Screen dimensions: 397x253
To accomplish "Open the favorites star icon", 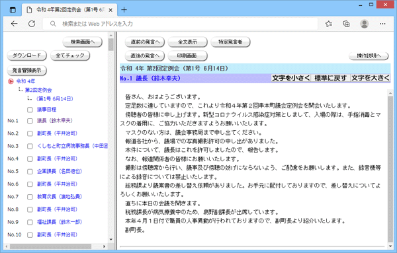I will (x=329, y=24).
